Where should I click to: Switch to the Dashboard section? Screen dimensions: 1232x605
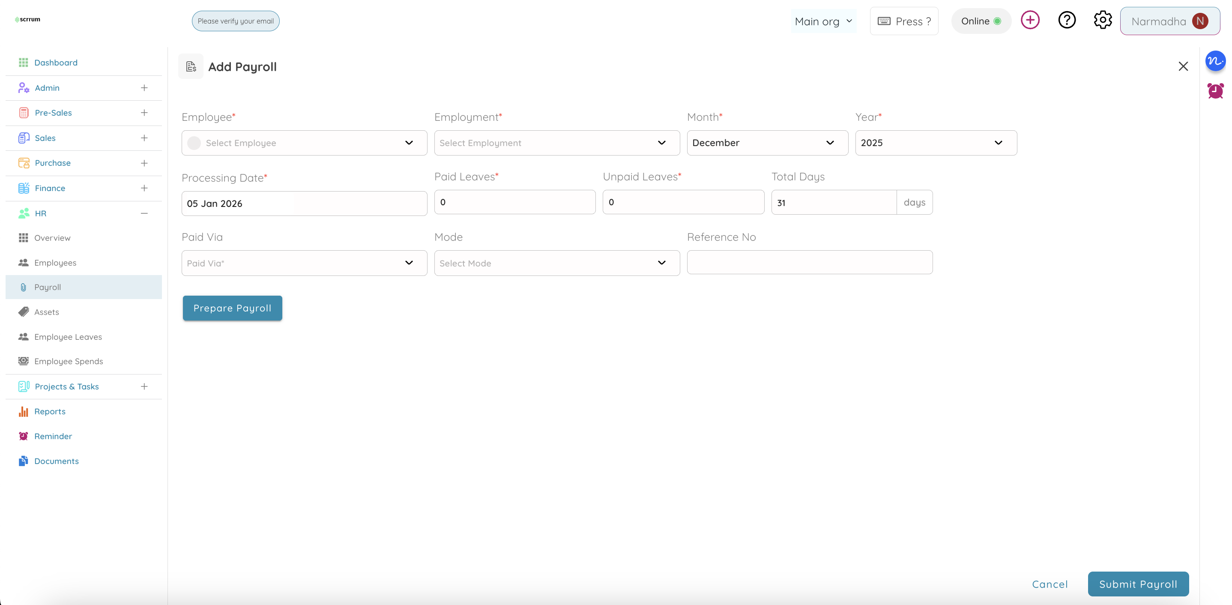(56, 62)
